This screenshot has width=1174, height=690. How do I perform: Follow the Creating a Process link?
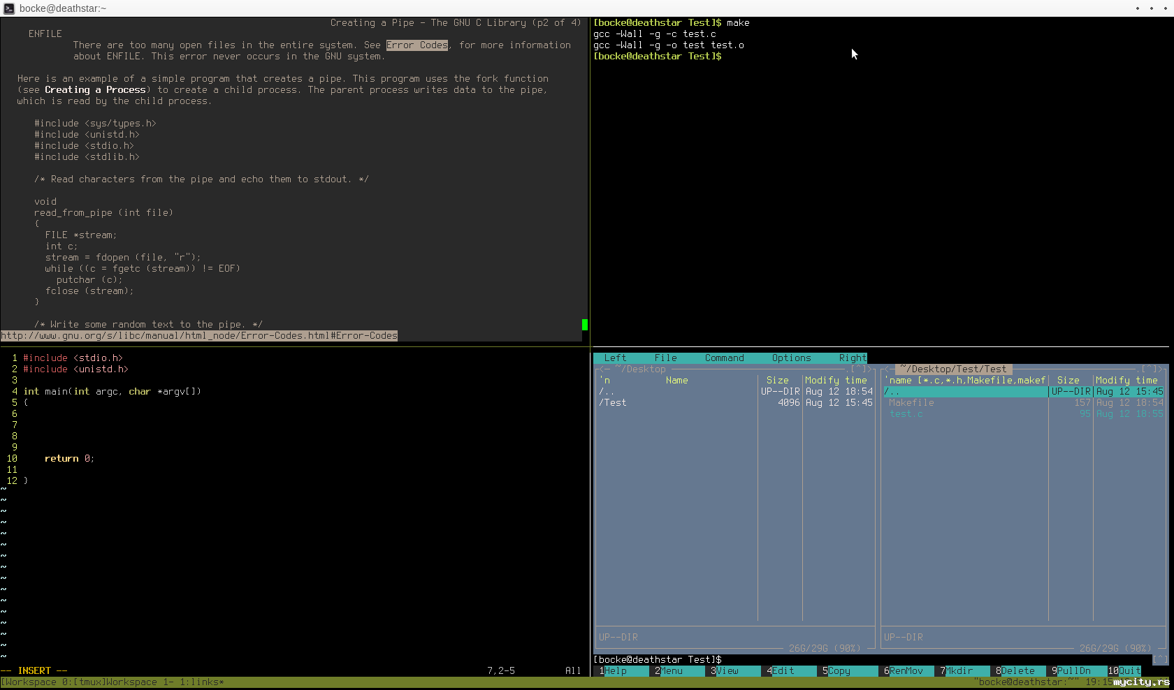pos(95,90)
